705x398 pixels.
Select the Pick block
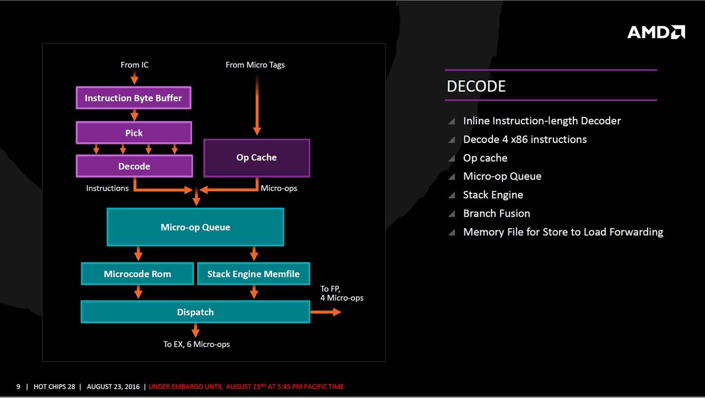(134, 133)
